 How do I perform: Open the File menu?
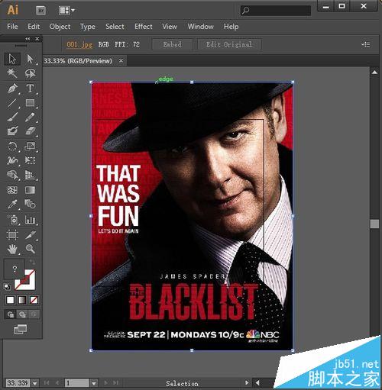pos(12,27)
